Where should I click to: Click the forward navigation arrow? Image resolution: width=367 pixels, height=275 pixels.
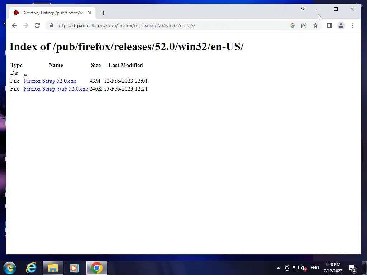[26, 25]
